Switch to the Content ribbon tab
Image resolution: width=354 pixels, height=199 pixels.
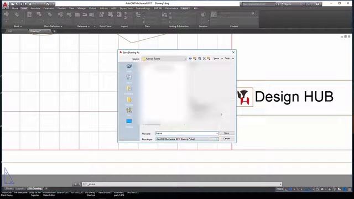point(61,8)
